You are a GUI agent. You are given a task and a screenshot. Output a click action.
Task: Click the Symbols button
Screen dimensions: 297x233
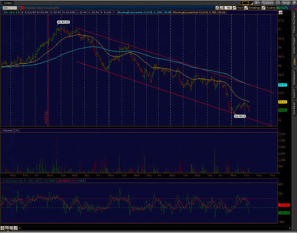coord(268,3)
